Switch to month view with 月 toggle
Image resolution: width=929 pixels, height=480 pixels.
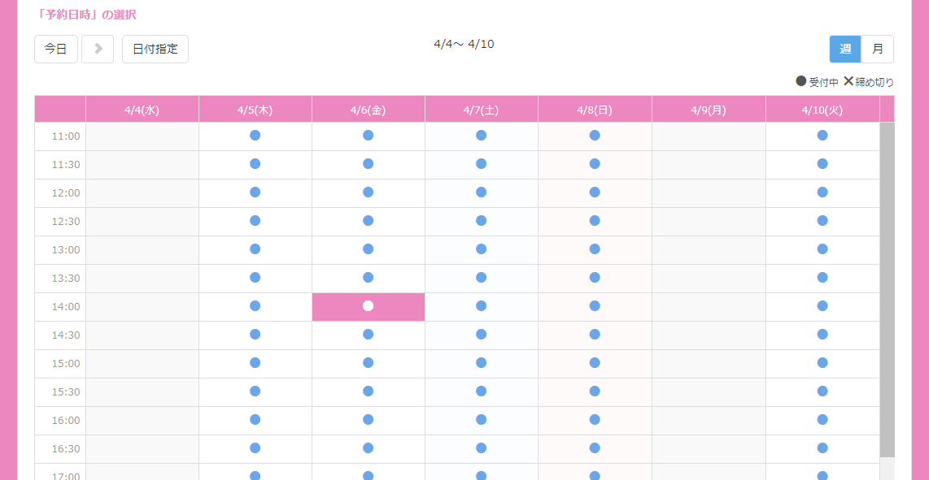(x=878, y=49)
